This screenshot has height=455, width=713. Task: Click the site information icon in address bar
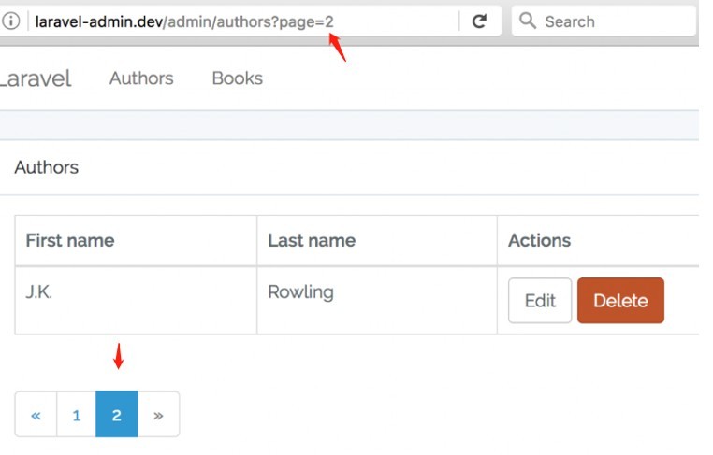(x=12, y=21)
